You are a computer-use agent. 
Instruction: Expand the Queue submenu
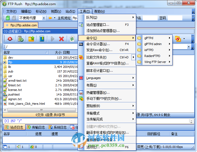(133, 17)
